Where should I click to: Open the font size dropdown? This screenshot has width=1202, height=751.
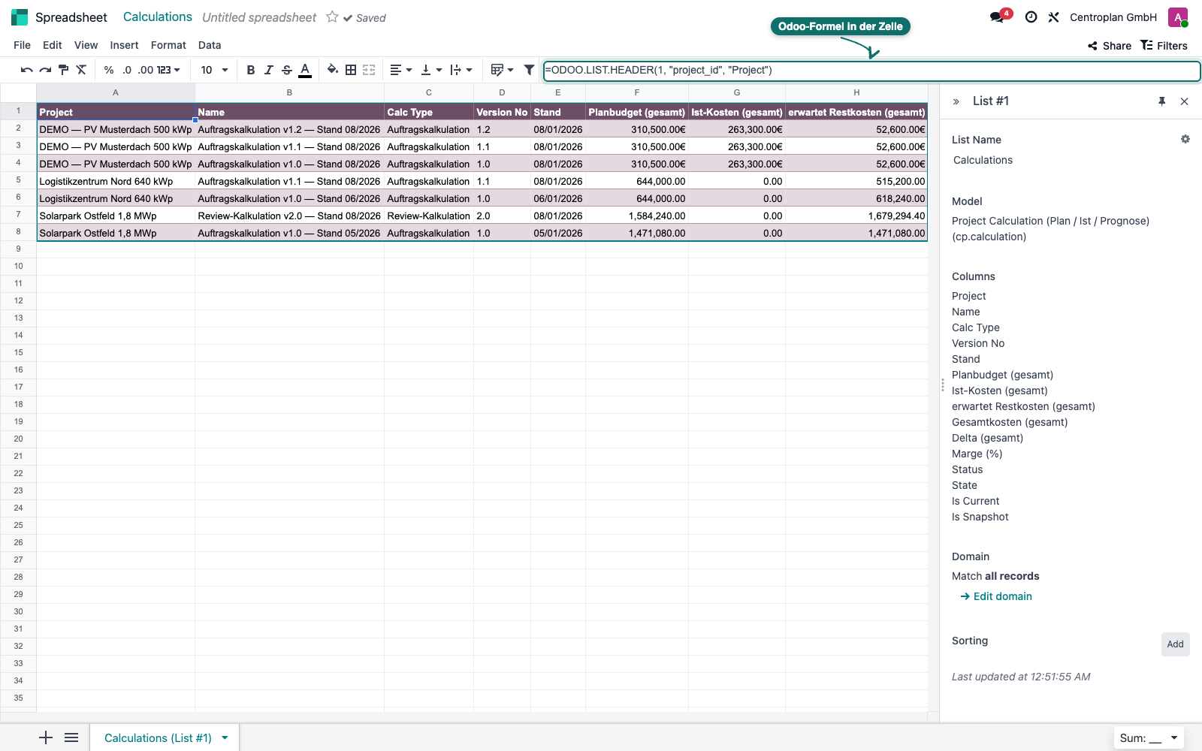(x=214, y=70)
